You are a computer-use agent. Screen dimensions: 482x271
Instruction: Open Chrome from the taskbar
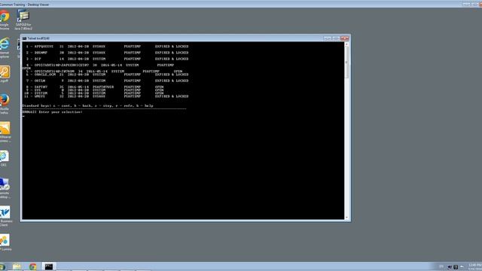(33, 266)
